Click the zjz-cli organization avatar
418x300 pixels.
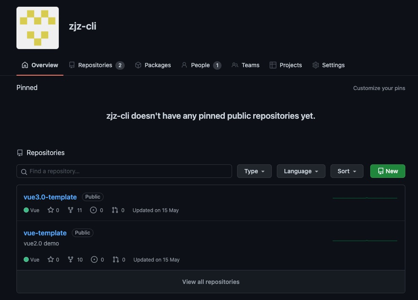point(38,28)
